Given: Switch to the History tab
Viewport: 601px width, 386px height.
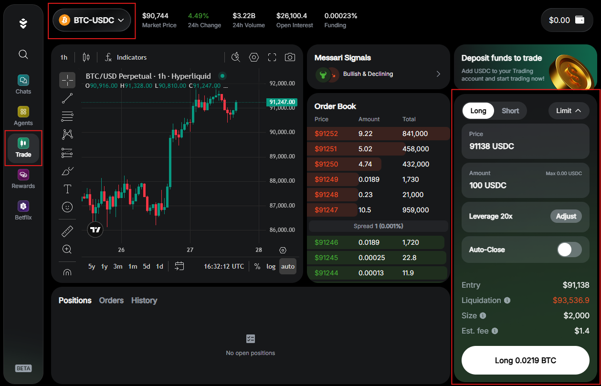Looking at the screenshot, I should [x=144, y=300].
